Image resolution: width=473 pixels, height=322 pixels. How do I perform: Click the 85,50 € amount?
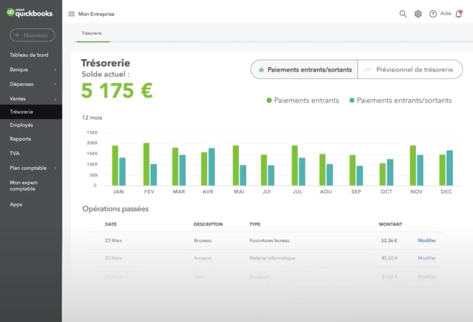(x=389, y=258)
